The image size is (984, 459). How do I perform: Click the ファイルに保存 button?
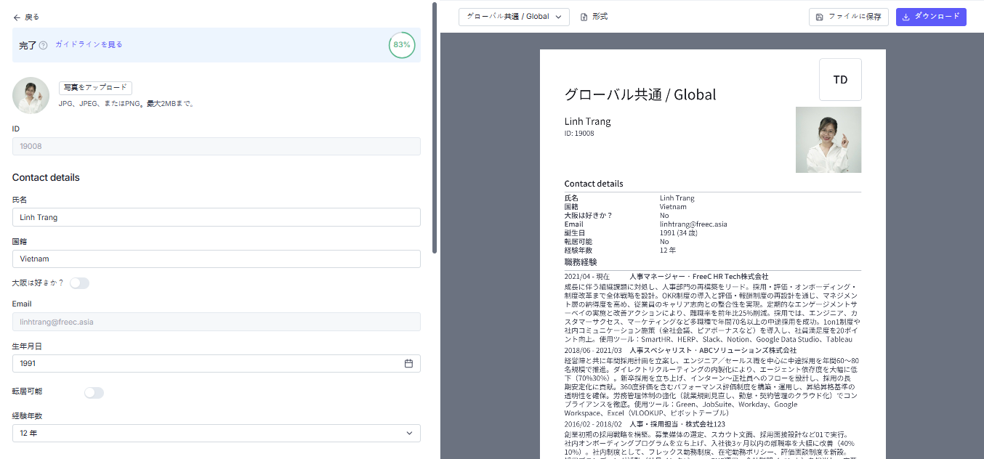click(849, 17)
